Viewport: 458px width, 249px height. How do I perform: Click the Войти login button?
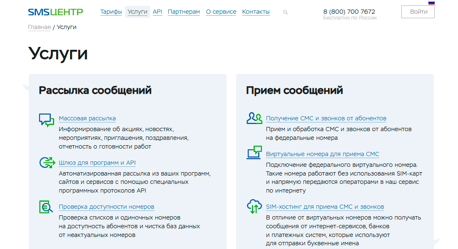(418, 12)
